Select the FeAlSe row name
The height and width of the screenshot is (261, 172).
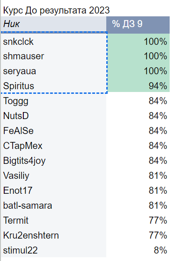coord(54,131)
